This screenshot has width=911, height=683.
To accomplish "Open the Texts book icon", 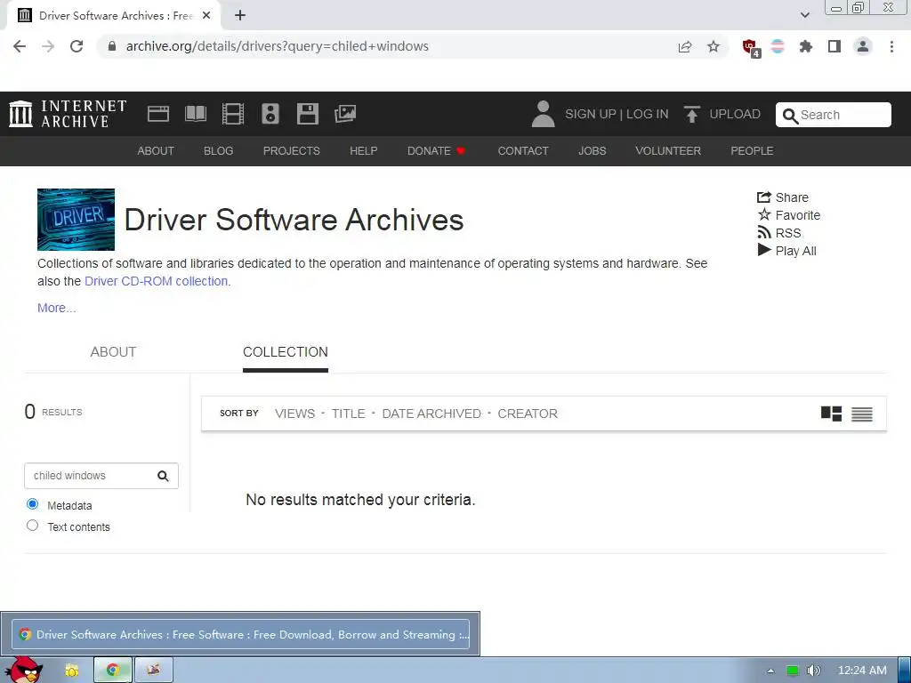I will point(196,114).
